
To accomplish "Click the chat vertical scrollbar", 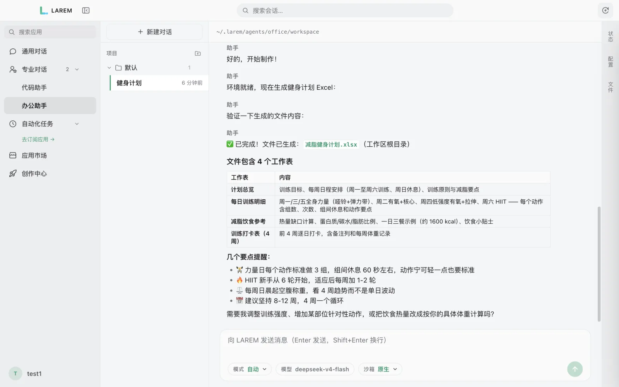I will click(x=599, y=264).
